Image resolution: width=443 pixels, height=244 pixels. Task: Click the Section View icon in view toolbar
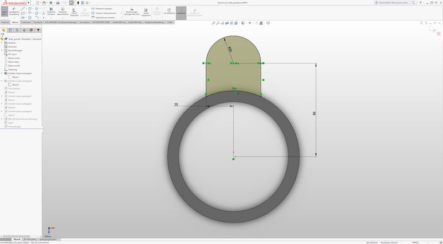(227, 23)
